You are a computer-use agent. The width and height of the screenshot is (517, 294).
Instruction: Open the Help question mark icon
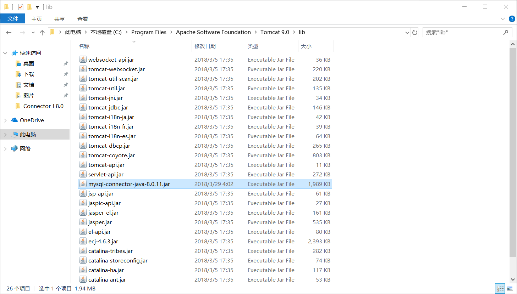(x=512, y=19)
